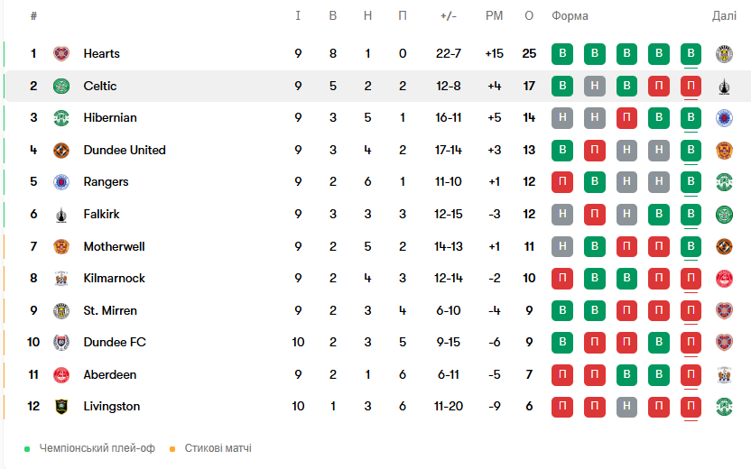Viewport: 751px width, 469px height.
Task: Open next opponent crest in Livingston row
Action: tap(723, 406)
